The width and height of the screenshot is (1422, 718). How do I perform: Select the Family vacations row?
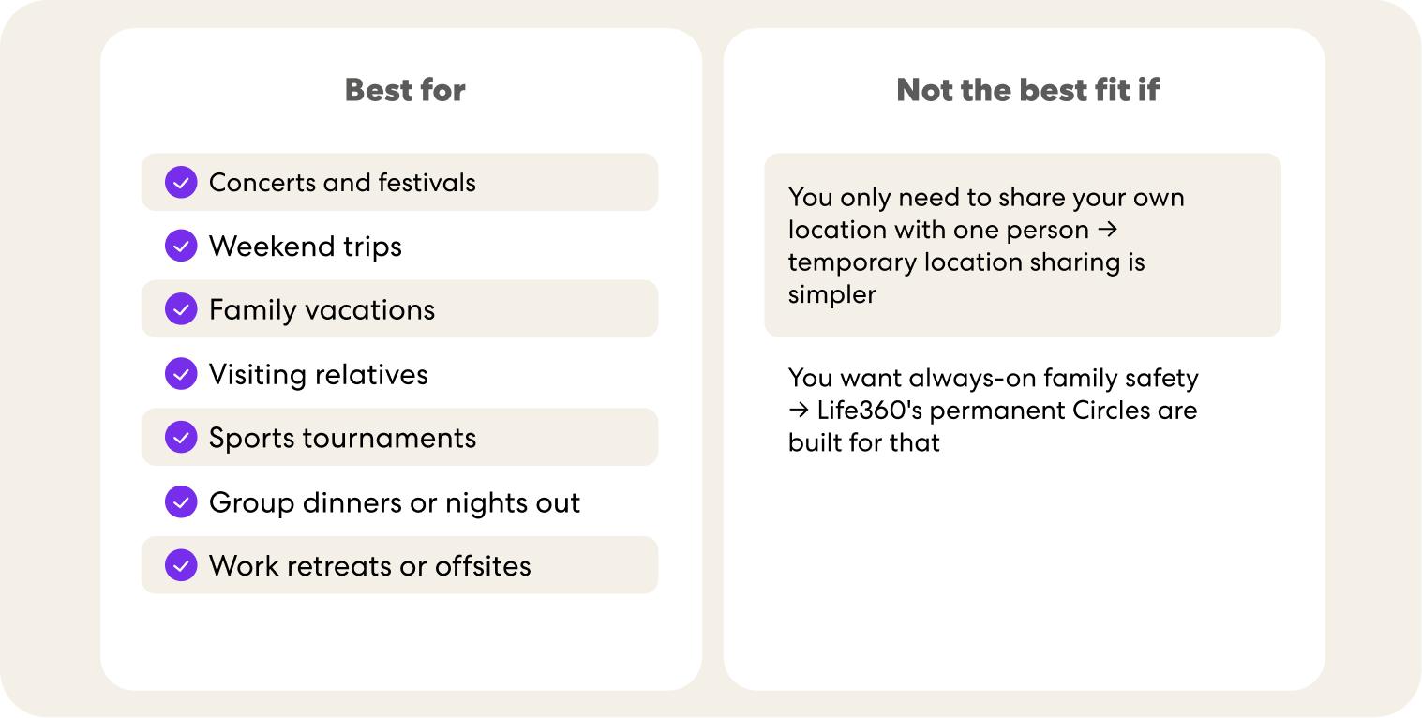click(399, 309)
